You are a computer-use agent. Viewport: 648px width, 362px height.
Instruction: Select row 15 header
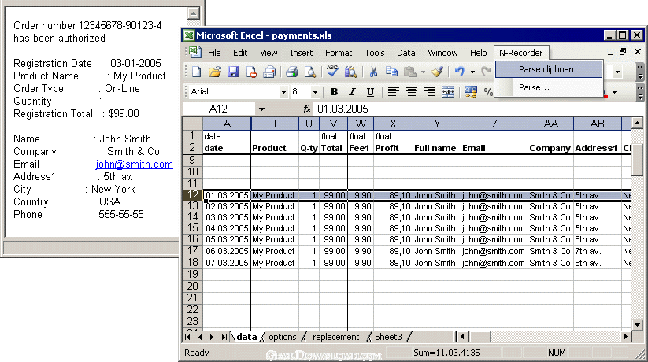[193, 228]
